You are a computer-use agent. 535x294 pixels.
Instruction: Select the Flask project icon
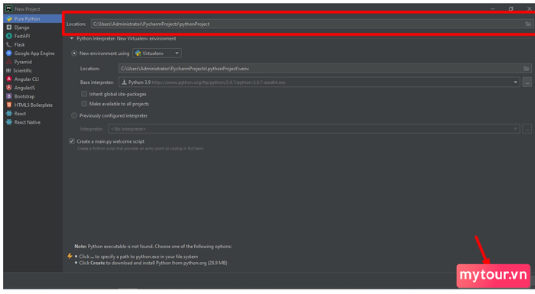tap(9, 45)
